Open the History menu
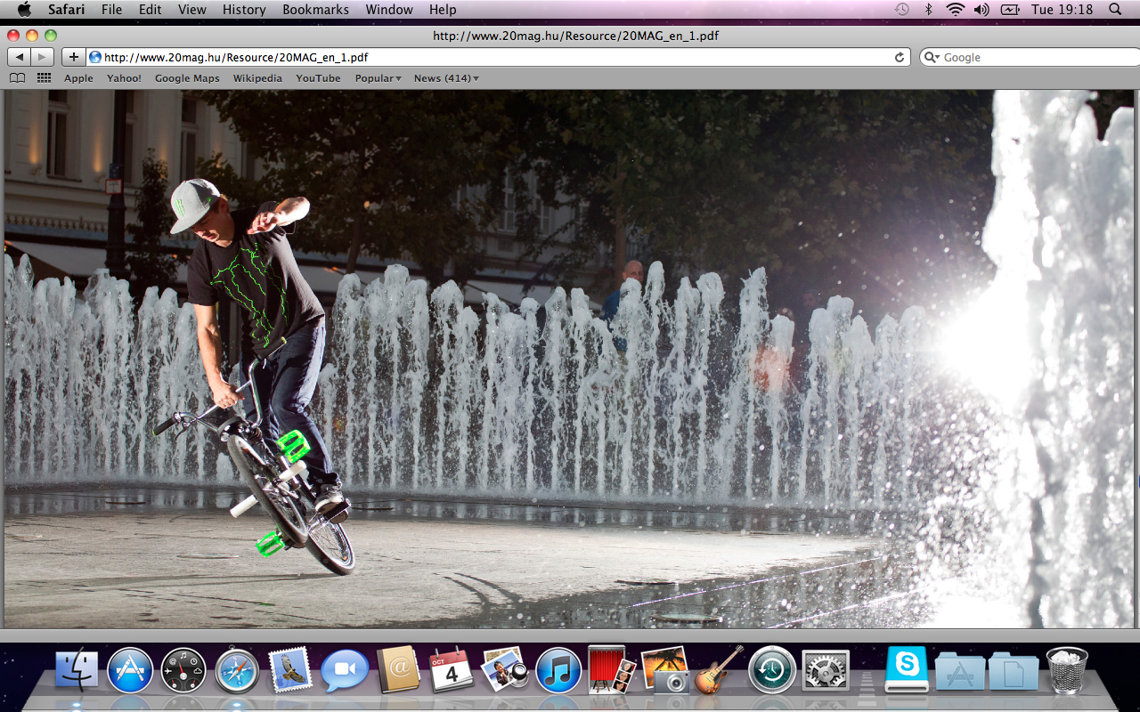The width and height of the screenshot is (1140, 712). coord(244,9)
